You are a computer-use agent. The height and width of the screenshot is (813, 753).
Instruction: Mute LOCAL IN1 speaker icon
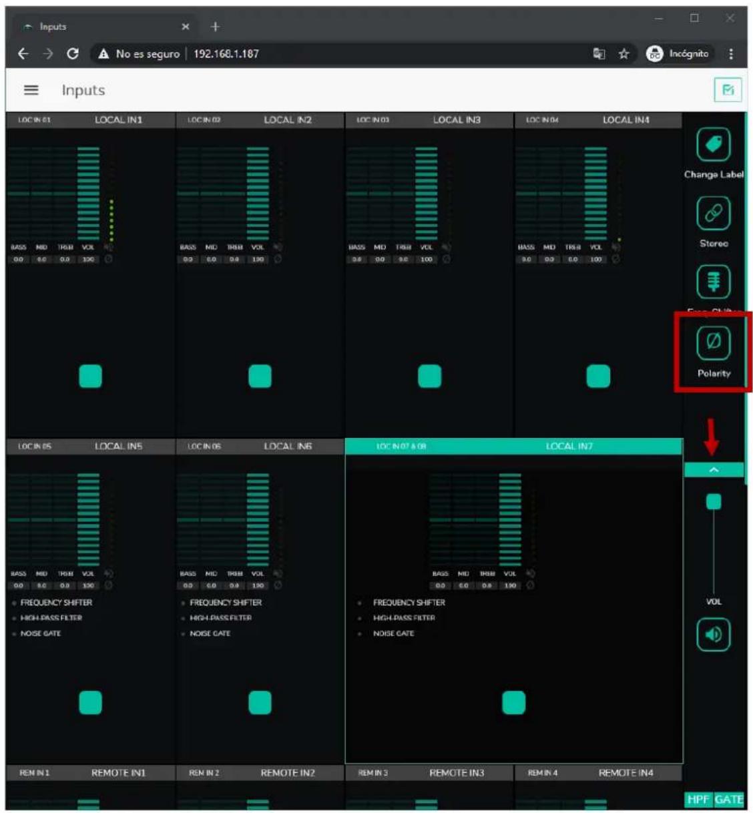click(109, 247)
